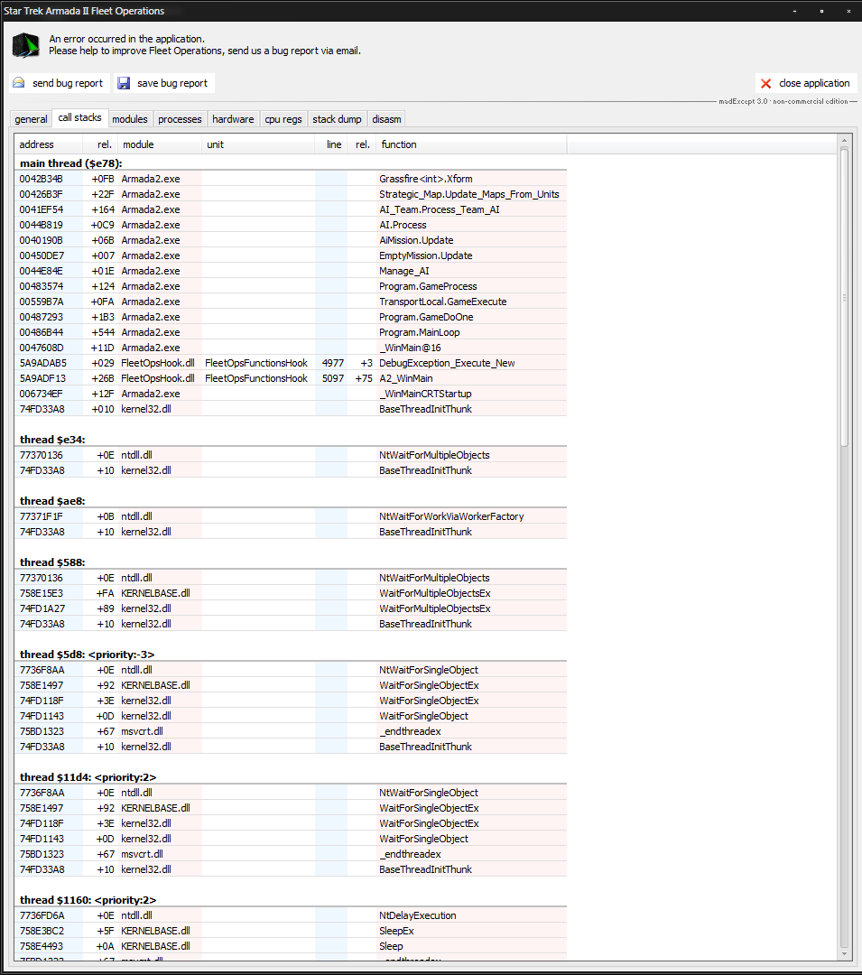Click the call stack vertical scrollbar thumb

[x=844, y=297]
